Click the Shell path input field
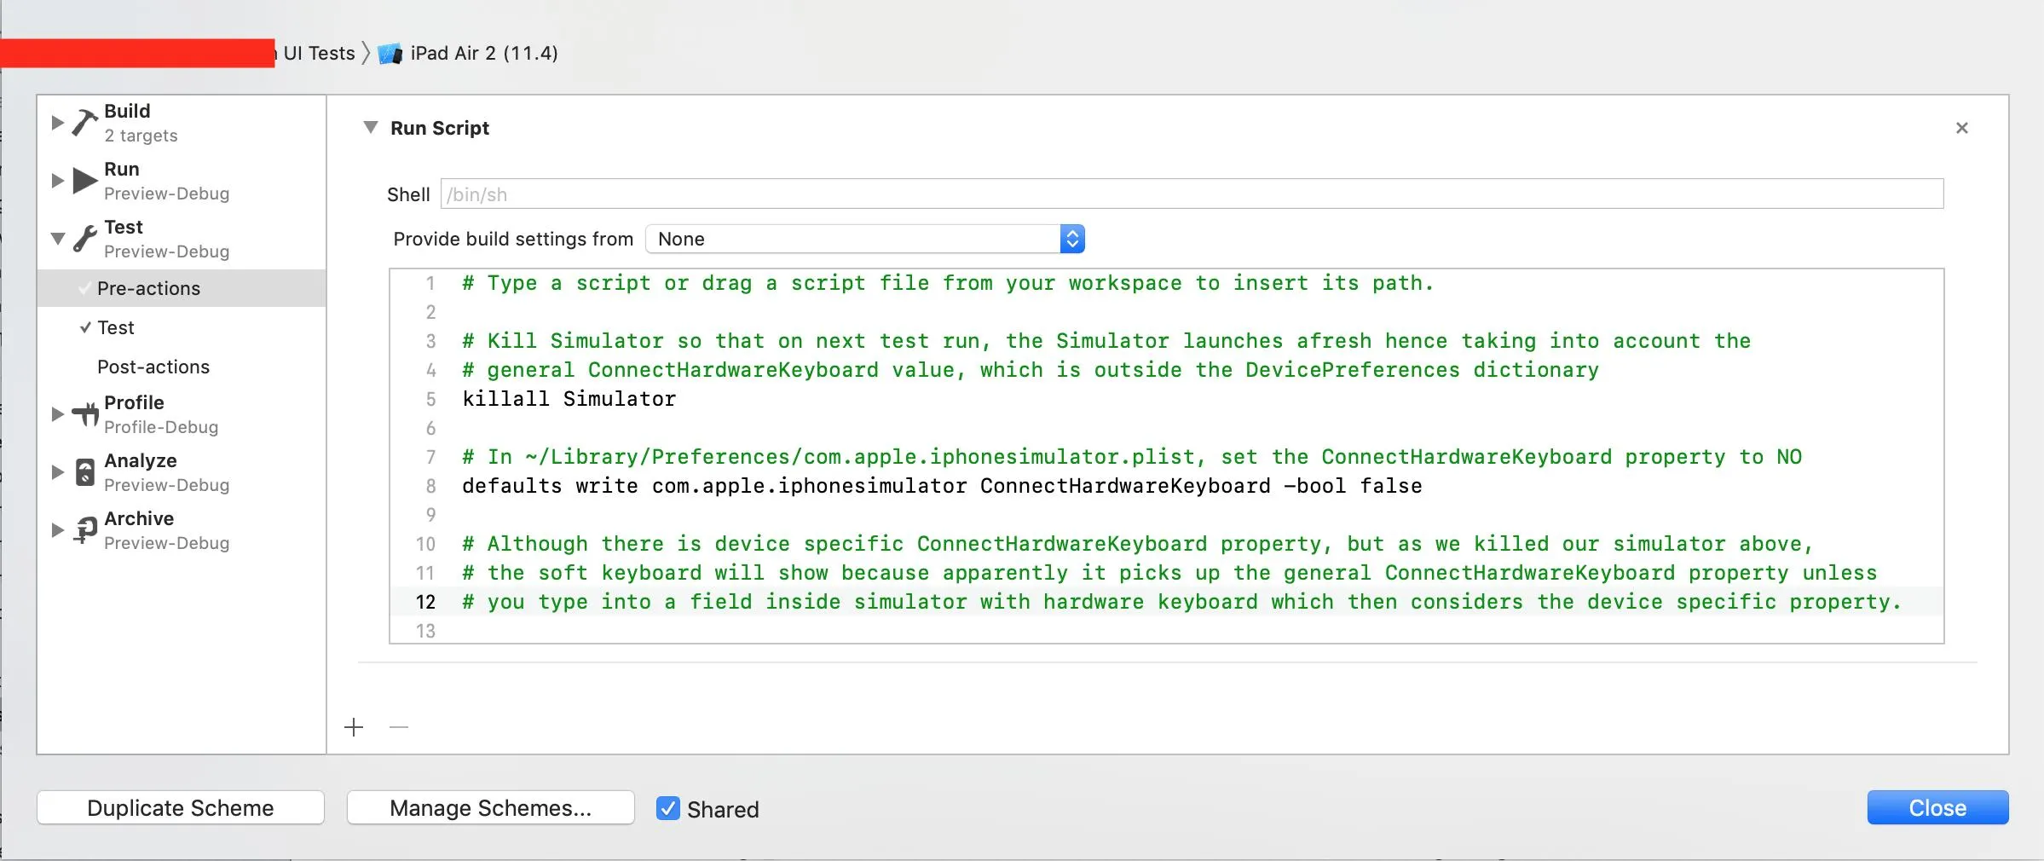The width and height of the screenshot is (2044, 861). click(1192, 194)
